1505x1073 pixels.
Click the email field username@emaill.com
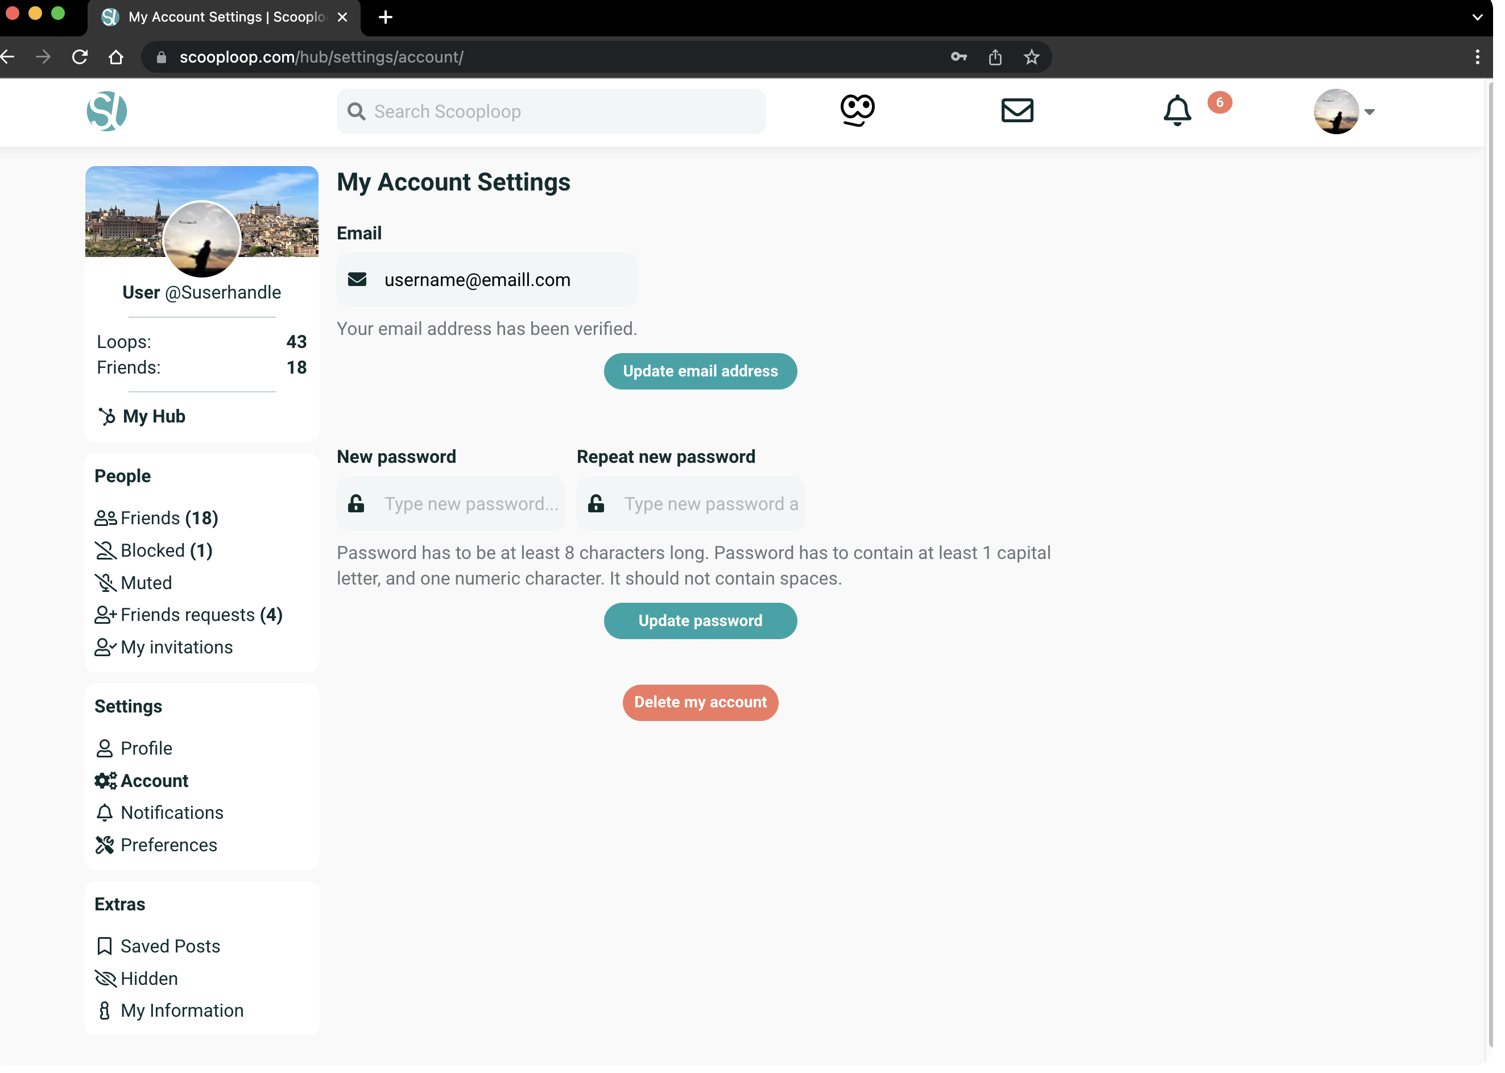pyautogui.click(x=487, y=280)
